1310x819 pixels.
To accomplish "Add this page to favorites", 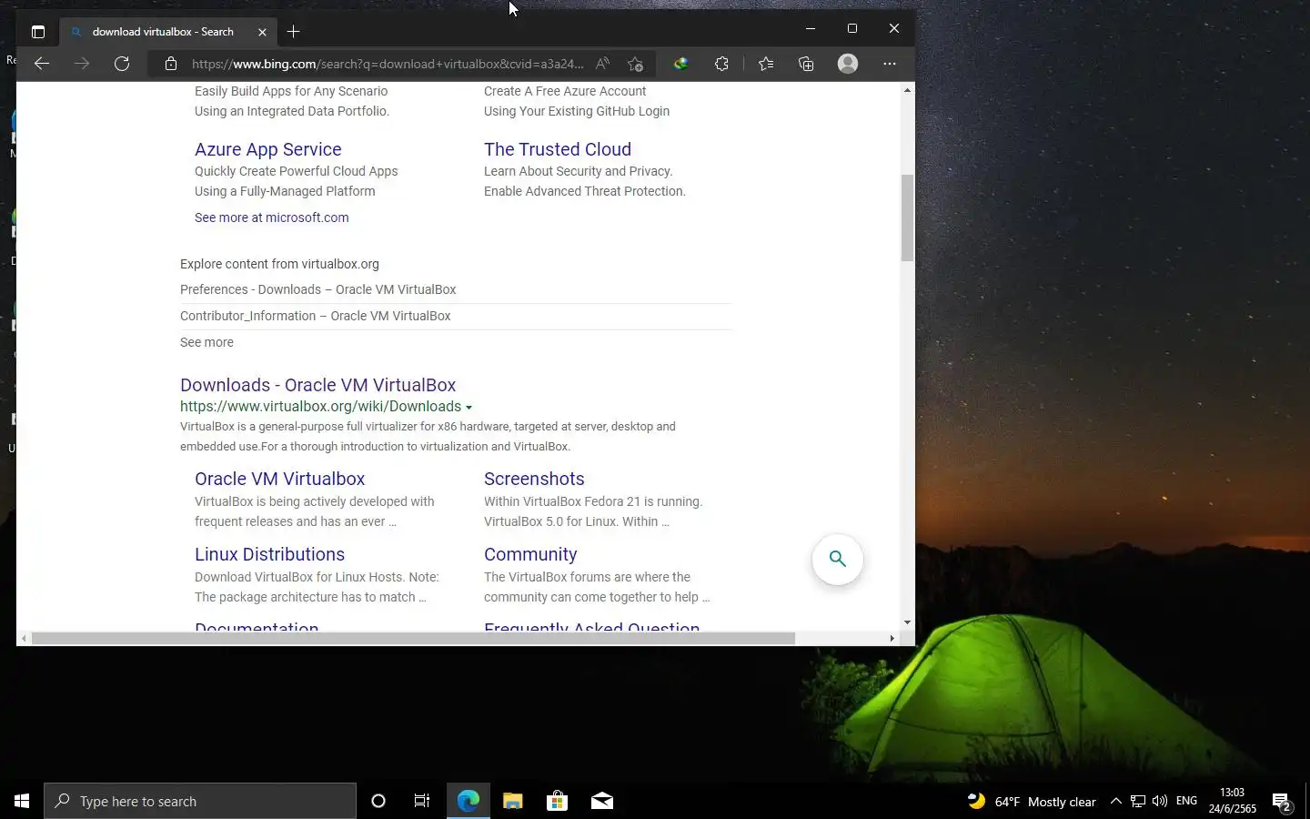I will point(635,64).
